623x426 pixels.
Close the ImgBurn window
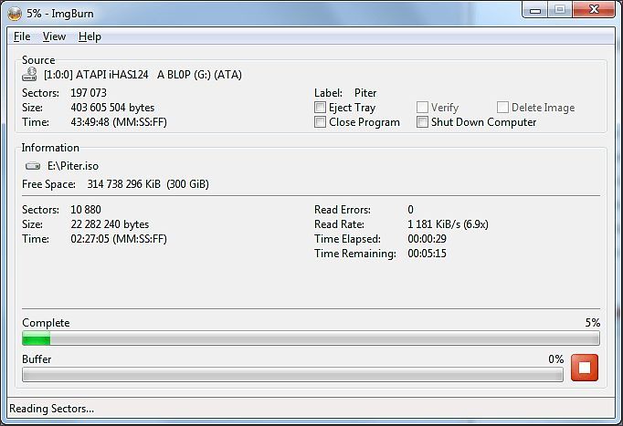click(594, 10)
